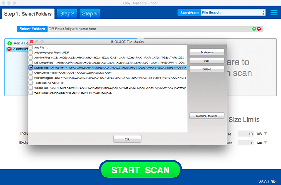The width and height of the screenshot is (281, 185).
Task: Check the Adobe Acrobat Files checkbox
Action: coord(31,52)
